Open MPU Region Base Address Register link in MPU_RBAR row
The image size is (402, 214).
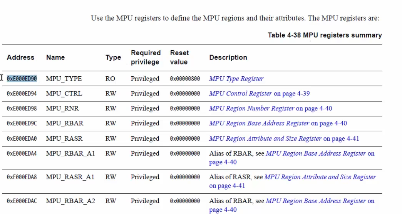[278, 123]
